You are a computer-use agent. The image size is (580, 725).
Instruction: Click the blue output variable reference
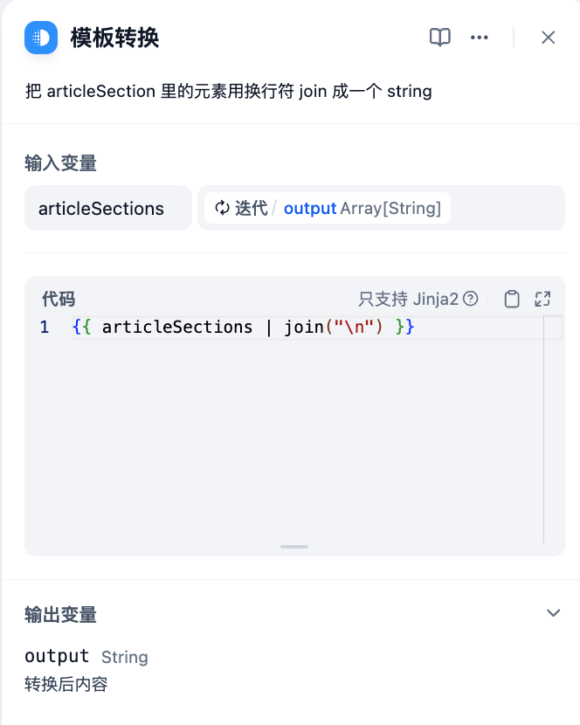[310, 208]
